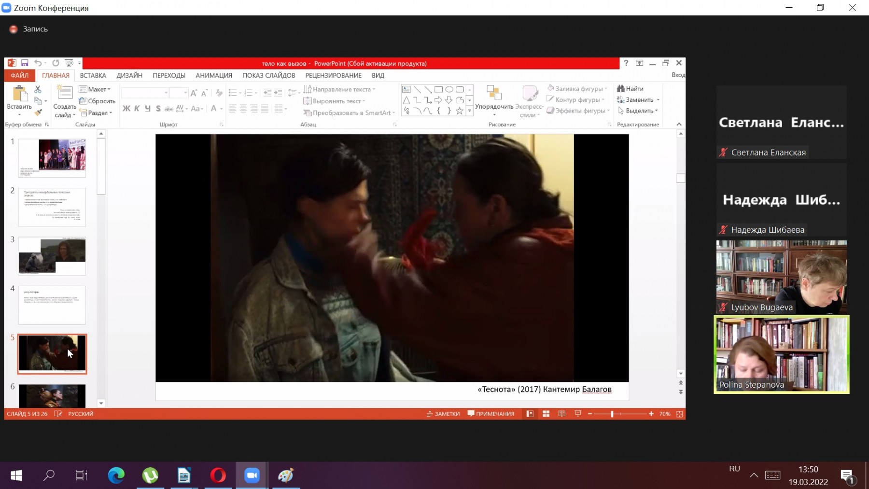Screen dimensions: 869x489
Task: Switch to reading view icon
Action: (562, 414)
